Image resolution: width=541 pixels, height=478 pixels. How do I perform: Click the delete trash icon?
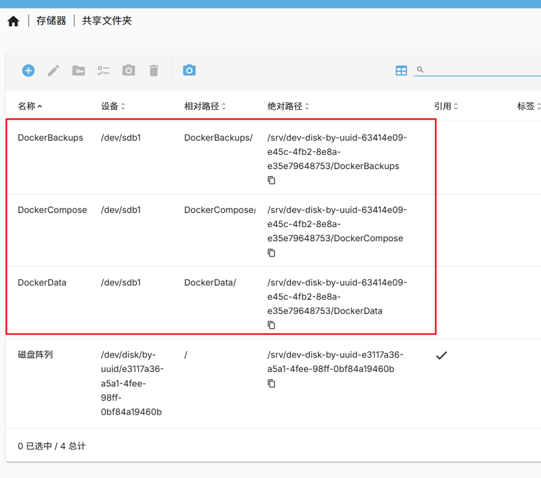[154, 70]
